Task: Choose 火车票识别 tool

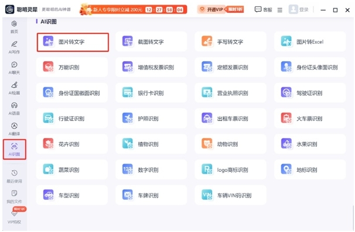Action: click(310, 119)
